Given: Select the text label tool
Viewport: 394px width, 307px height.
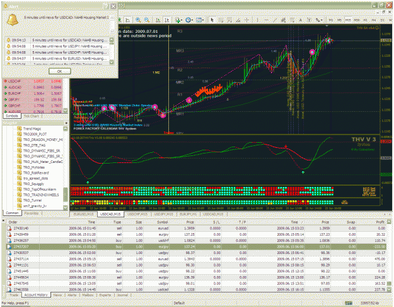Looking at the screenshot, I should pyautogui.click(x=310, y=20).
